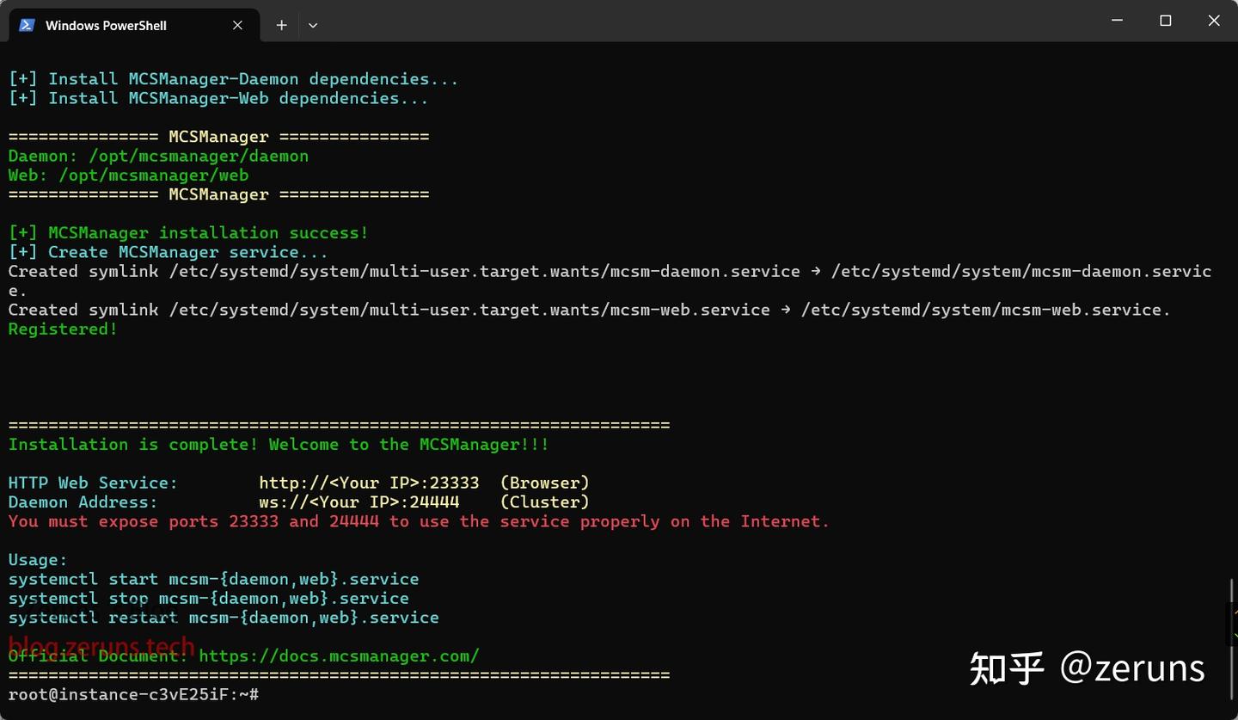Close the Windows PowerShell tab
The height and width of the screenshot is (720, 1238).
tap(237, 25)
